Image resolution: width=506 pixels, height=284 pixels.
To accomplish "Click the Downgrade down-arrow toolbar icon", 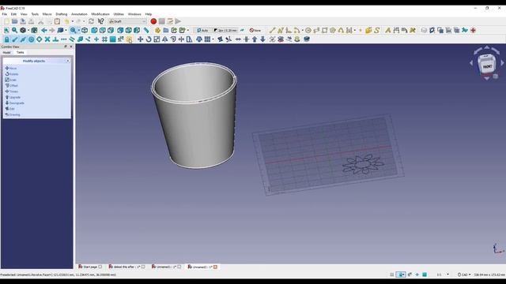I will (x=263, y=39).
